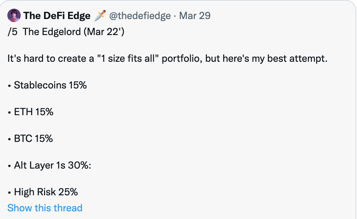Select the High Risk 25% line
This screenshot has height=219, width=357.
click(x=43, y=192)
